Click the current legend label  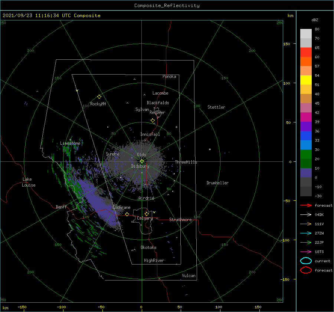tap(322, 261)
